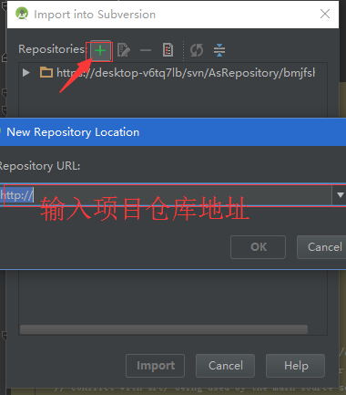Refresh the repositories list

point(197,50)
